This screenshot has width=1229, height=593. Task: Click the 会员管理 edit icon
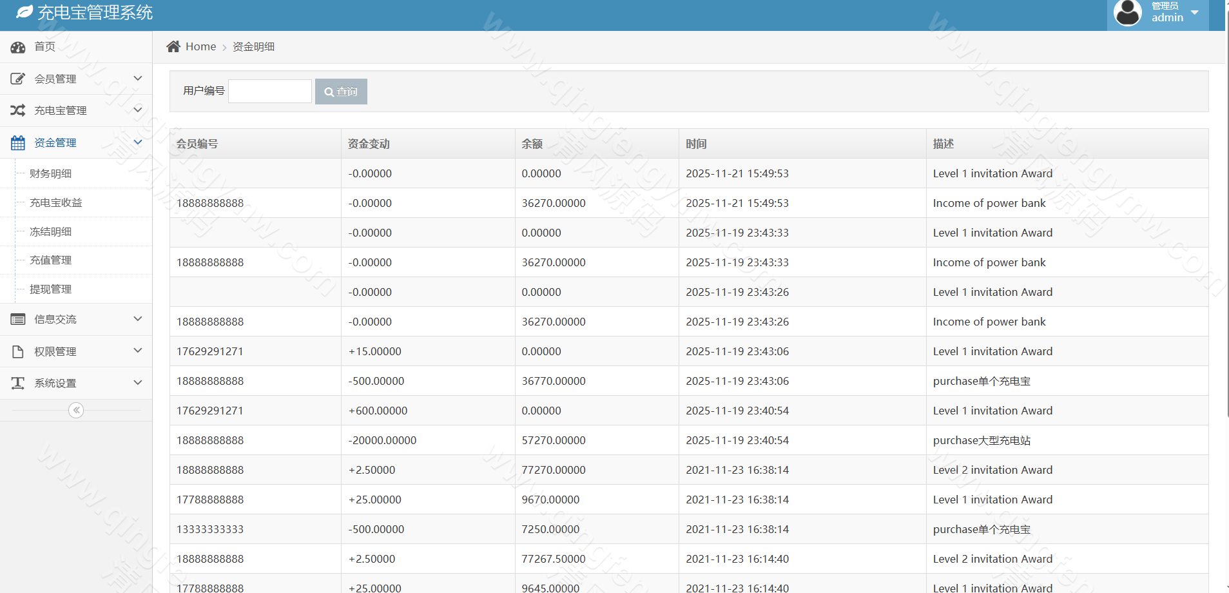click(17, 78)
